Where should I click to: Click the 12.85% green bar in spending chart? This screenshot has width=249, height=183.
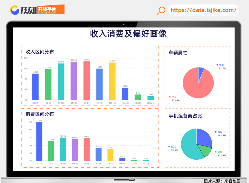51,151
